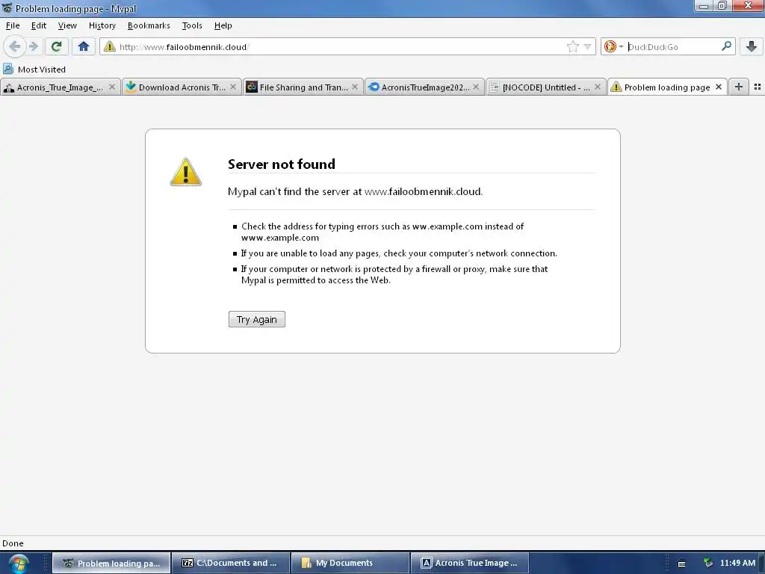Screen dimensions: 765x574
Task: Switch to Problem loading page taskbar button
Action: click(111, 564)
